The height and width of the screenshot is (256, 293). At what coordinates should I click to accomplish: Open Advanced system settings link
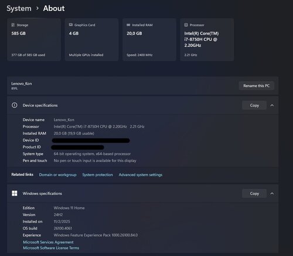[x=141, y=175]
